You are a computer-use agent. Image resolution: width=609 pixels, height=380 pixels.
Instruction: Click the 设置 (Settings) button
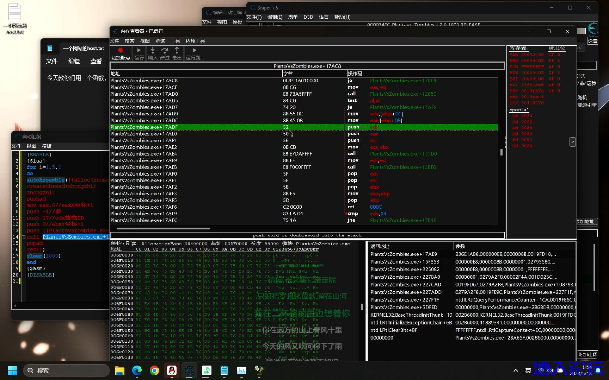(593, 41)
